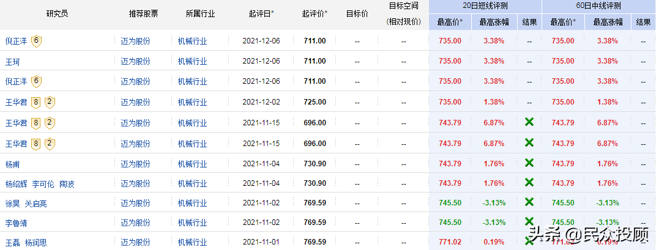656x250 pixels.
Task: Open analyst 关启亮's link
Action: (x=36, y=204)
